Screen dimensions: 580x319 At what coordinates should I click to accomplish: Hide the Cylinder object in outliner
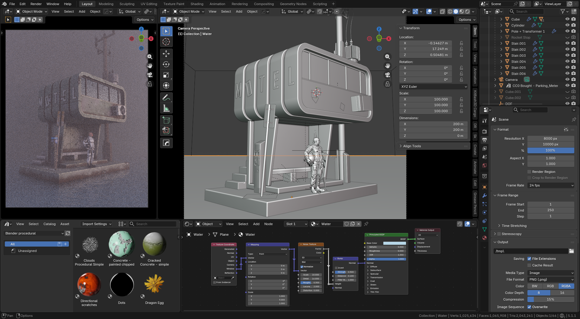(567, 25)
